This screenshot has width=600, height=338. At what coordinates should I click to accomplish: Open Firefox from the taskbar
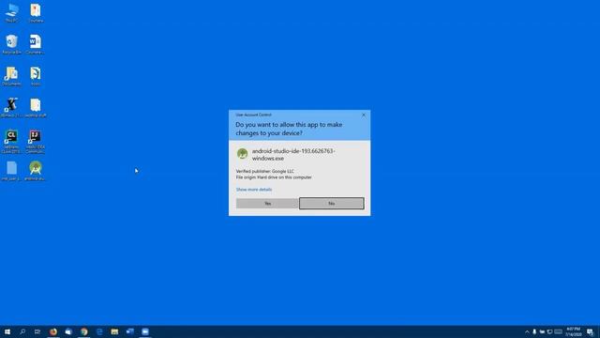tap(53, 331)
